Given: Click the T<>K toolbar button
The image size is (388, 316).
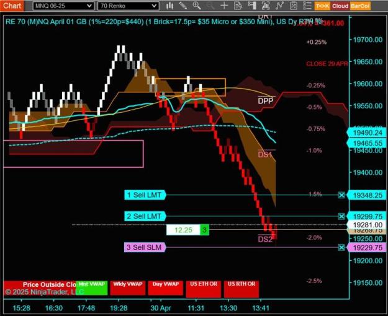Looking at the screenshot, I should click(322, 6).
